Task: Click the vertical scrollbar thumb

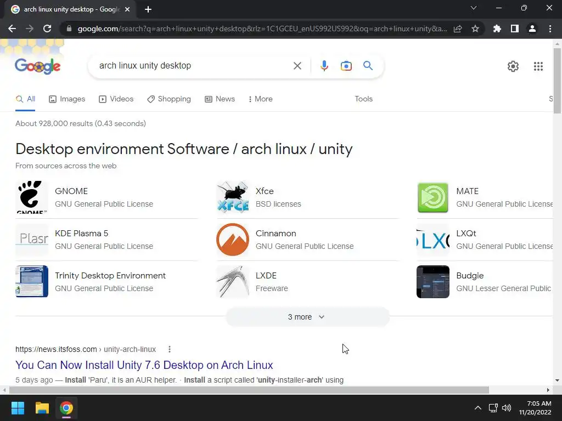Action: (557, 81)
